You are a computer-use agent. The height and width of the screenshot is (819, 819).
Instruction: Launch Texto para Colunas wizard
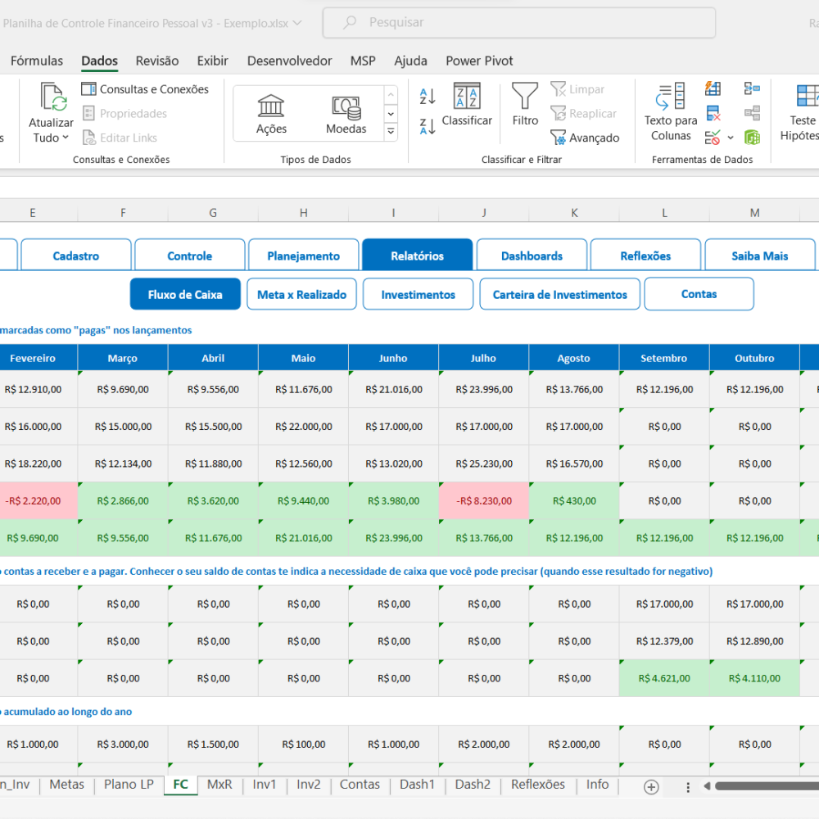click(x=671, y=111)
